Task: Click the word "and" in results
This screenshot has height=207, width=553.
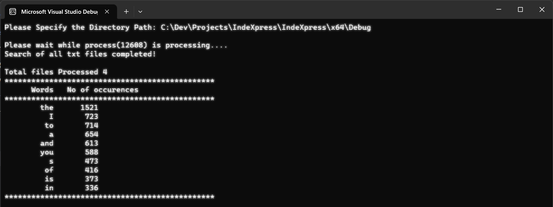Action: pyautogui.click(x=47, y=143)
